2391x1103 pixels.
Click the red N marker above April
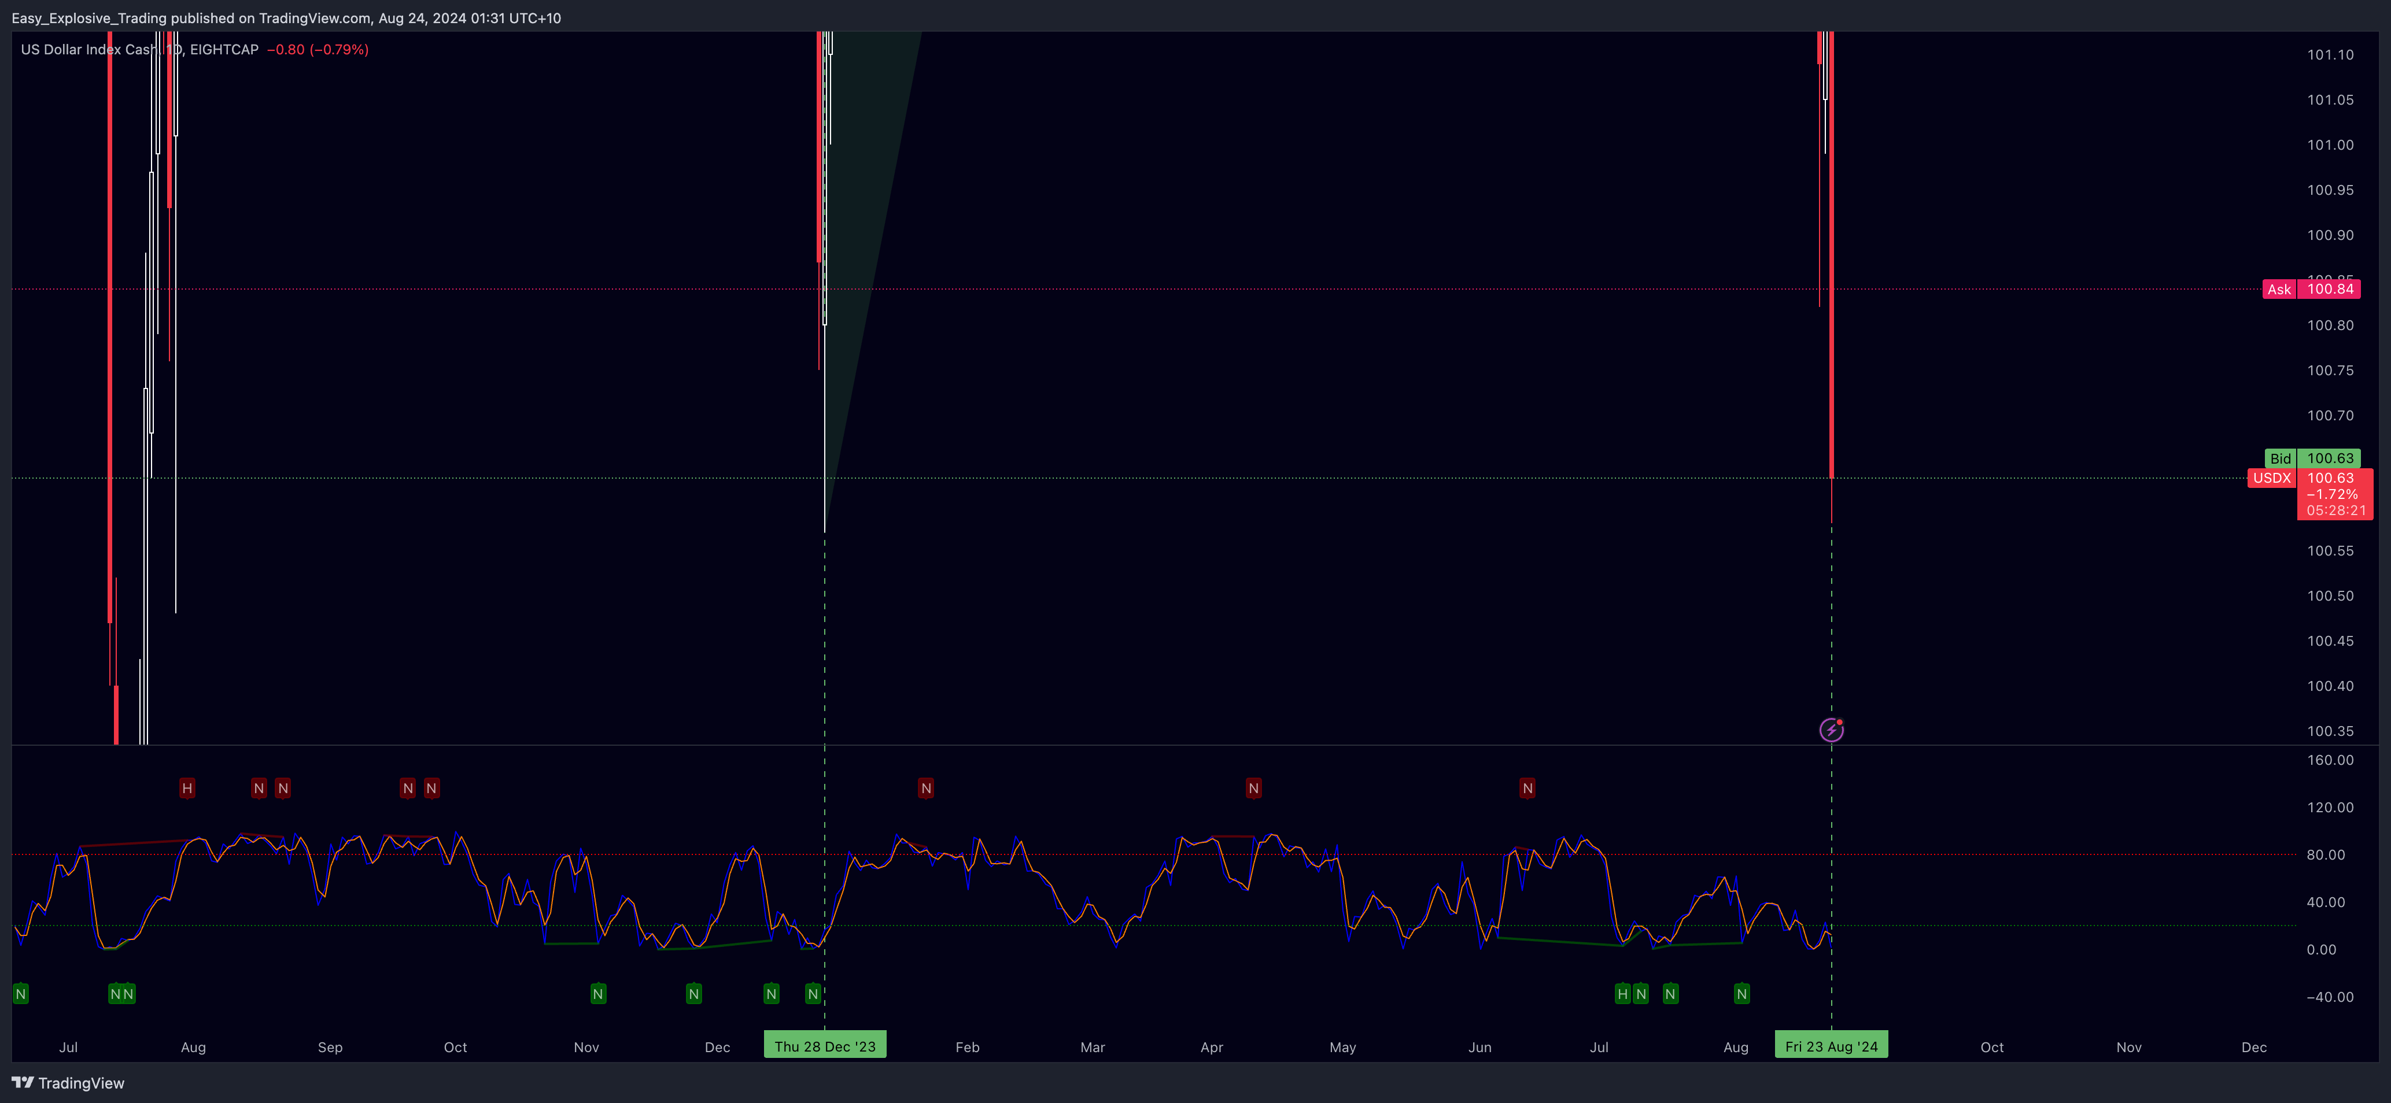click(1254, 787)
